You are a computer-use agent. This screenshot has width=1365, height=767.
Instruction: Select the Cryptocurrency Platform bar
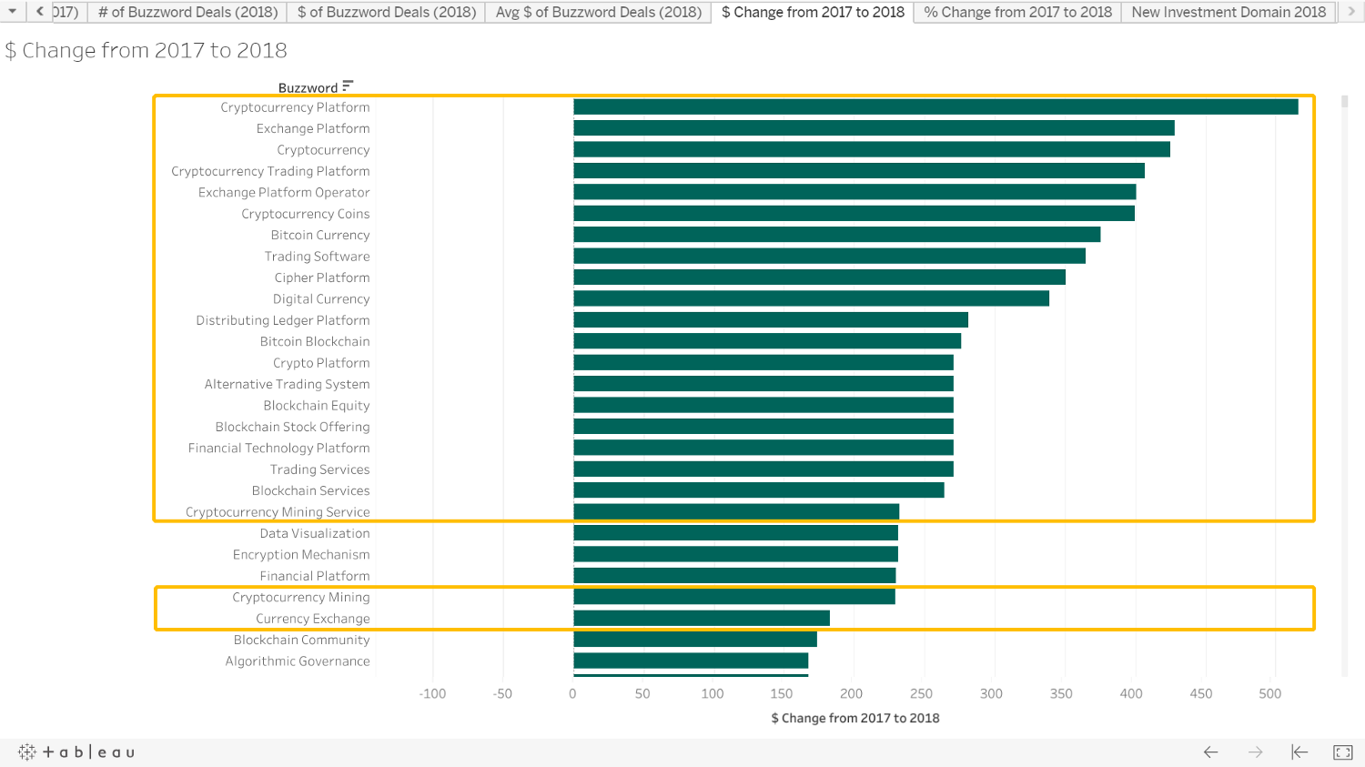(x=935, y=106)
